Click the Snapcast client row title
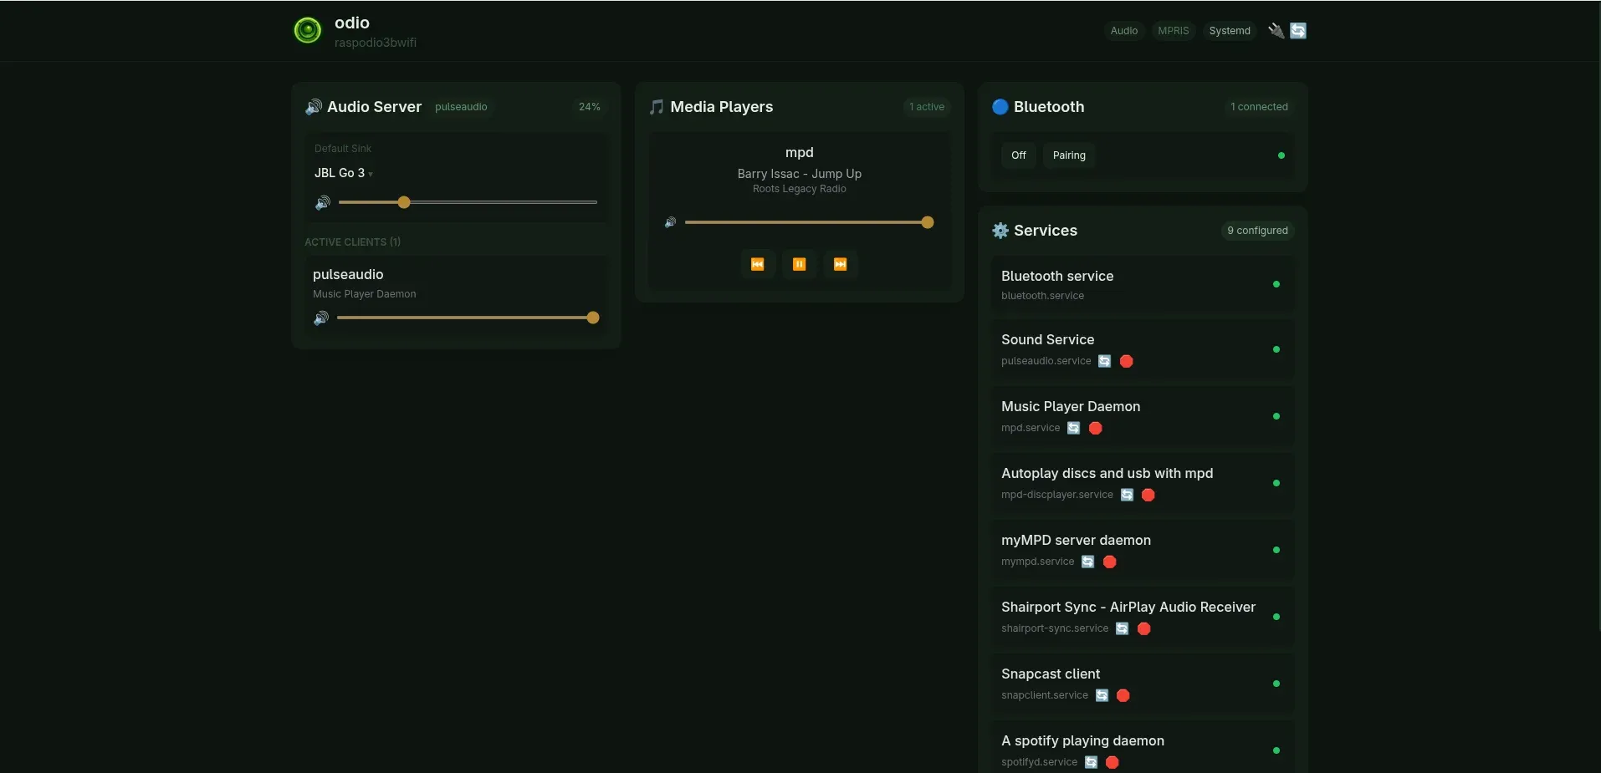 (x=1051, y=674)
